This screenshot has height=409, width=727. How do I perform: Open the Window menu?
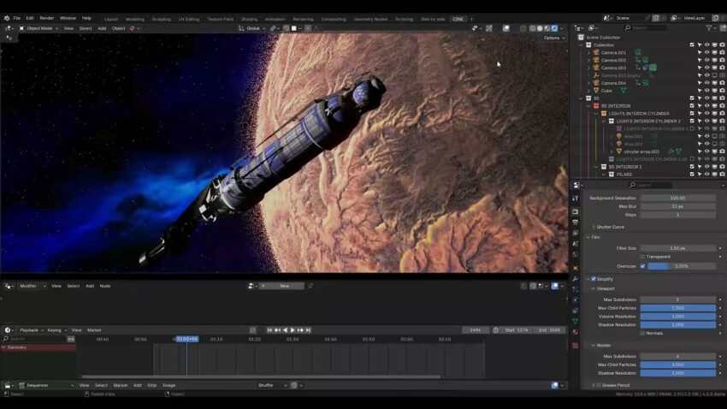pyautogui.click(x=68, y=18)
